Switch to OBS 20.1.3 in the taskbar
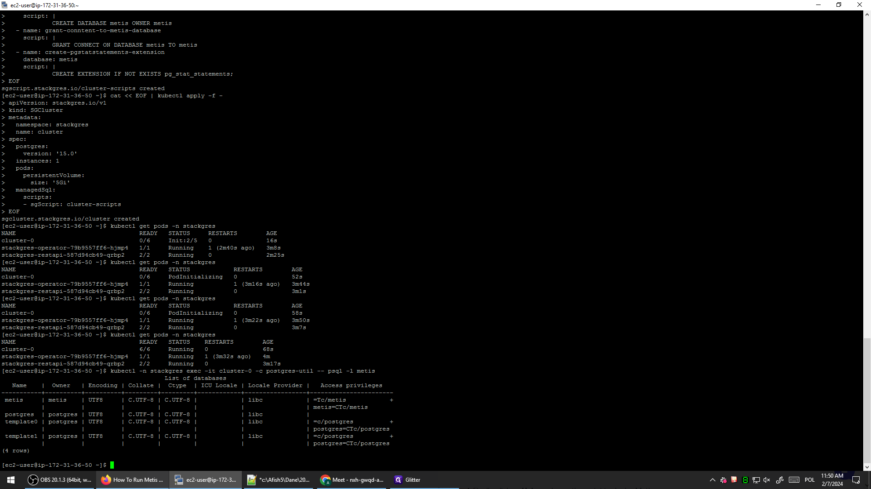 (x=59, y=480)
